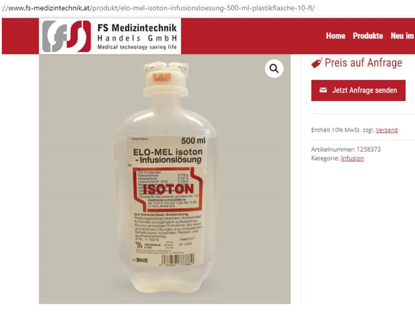
Task: Follow the Versand link
Action: pyautogui.click(x=386, y=130)
